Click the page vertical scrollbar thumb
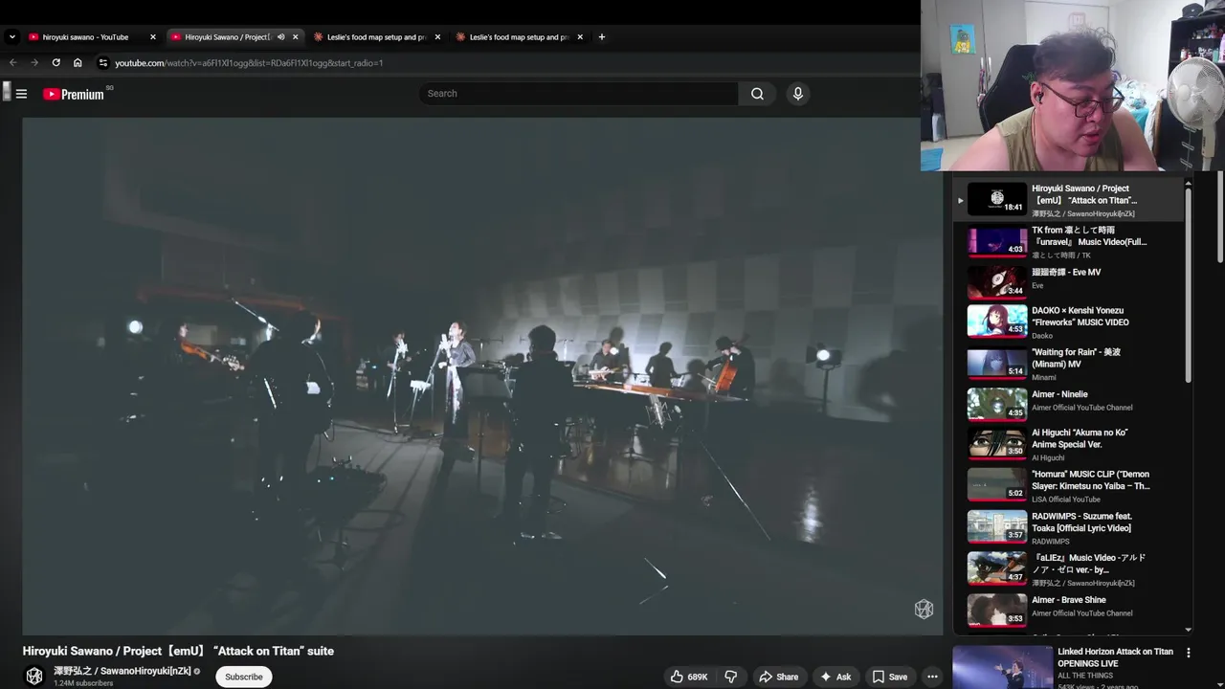Screen dimensions: 1225x689 click(1220, 218)
